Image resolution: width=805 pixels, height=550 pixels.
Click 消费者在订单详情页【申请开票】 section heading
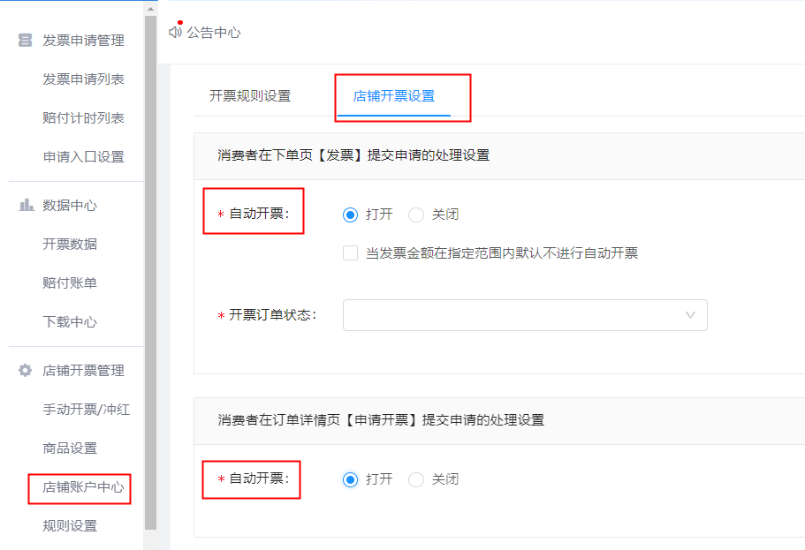point(381,420)
